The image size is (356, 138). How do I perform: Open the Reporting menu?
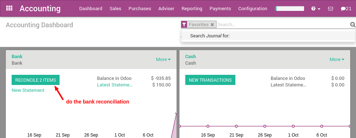(192, 9)
